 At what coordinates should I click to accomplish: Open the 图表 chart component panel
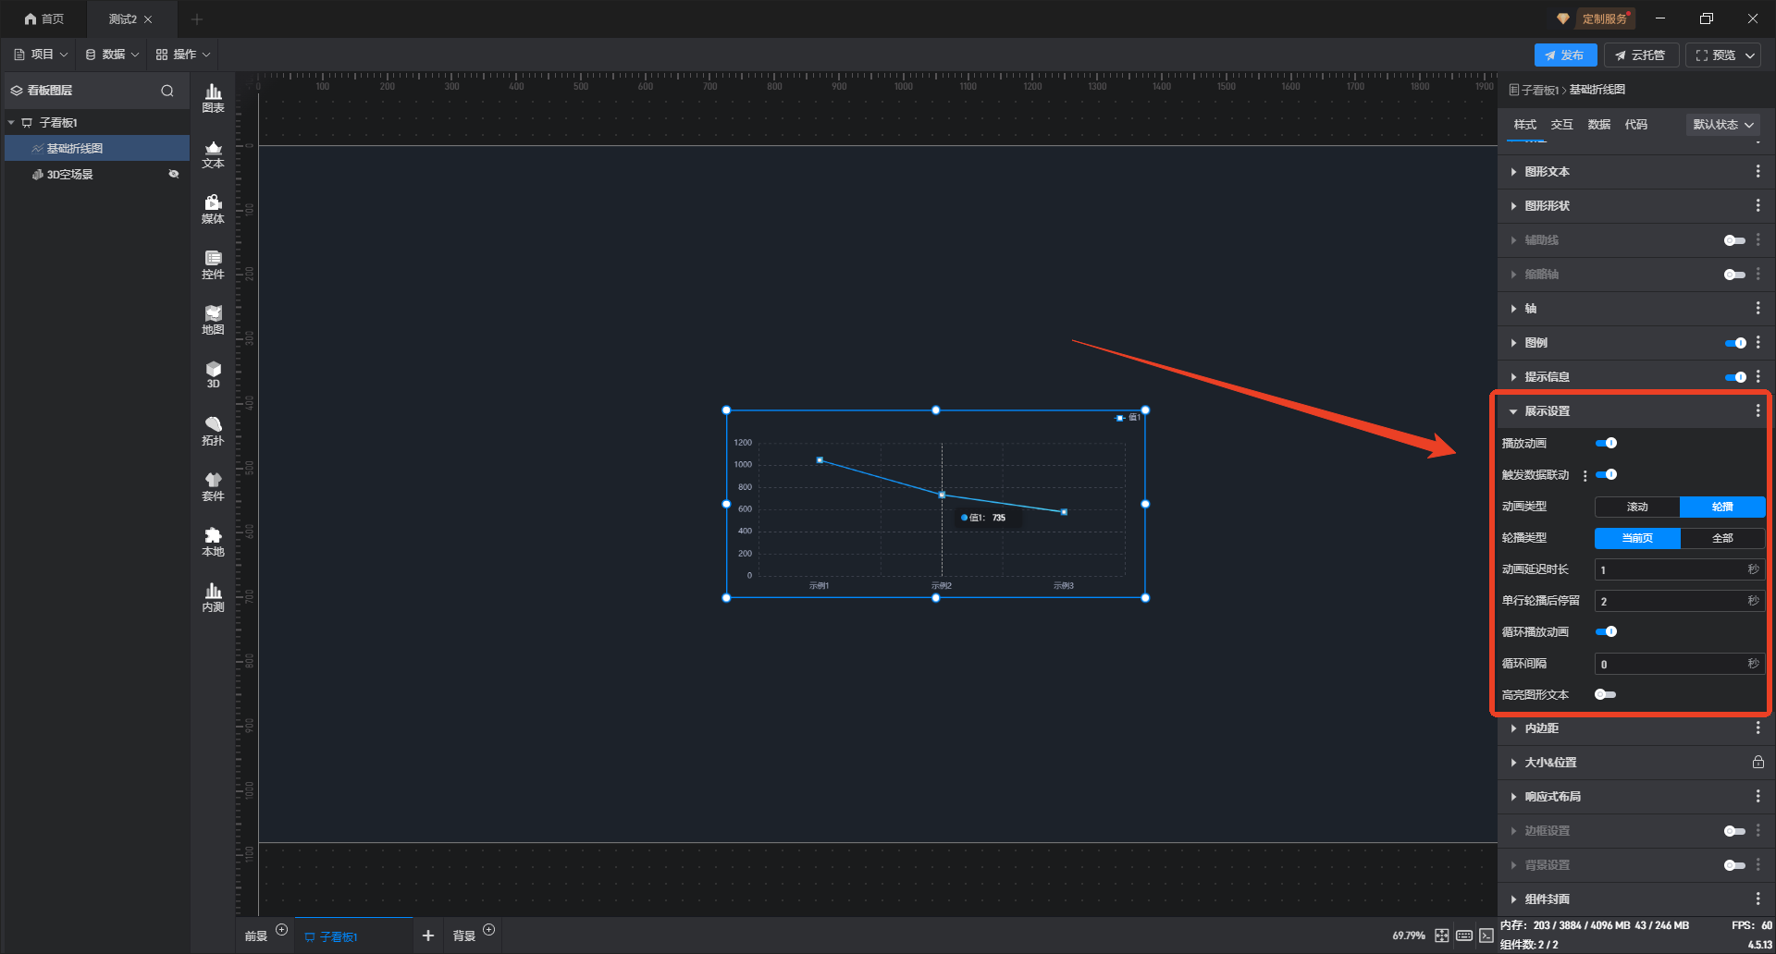pyautogui.click(x=213, y=98)
